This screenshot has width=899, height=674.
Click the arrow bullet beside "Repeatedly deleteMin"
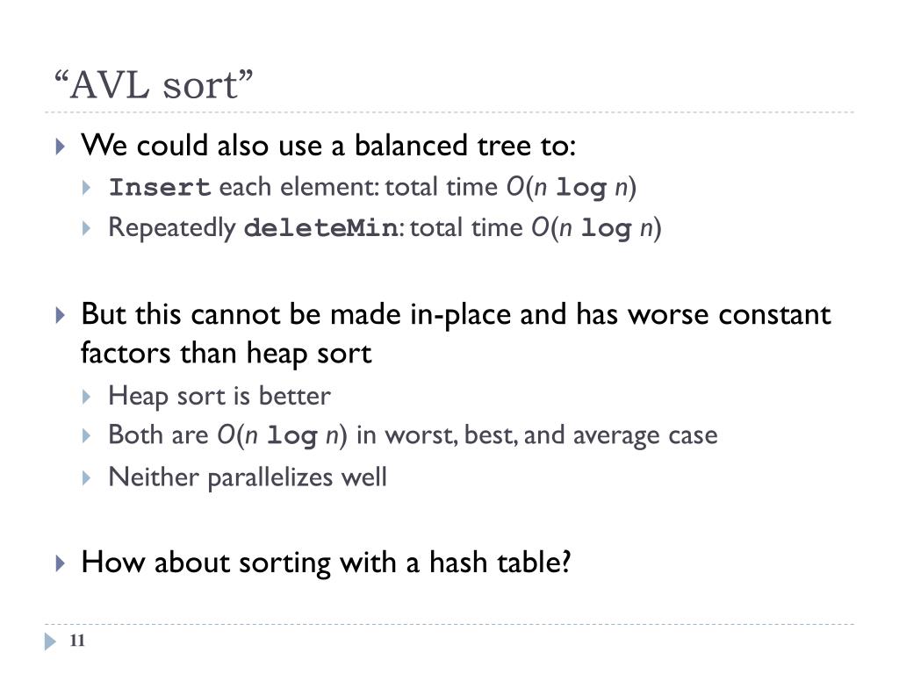click(x=87, y=228)
